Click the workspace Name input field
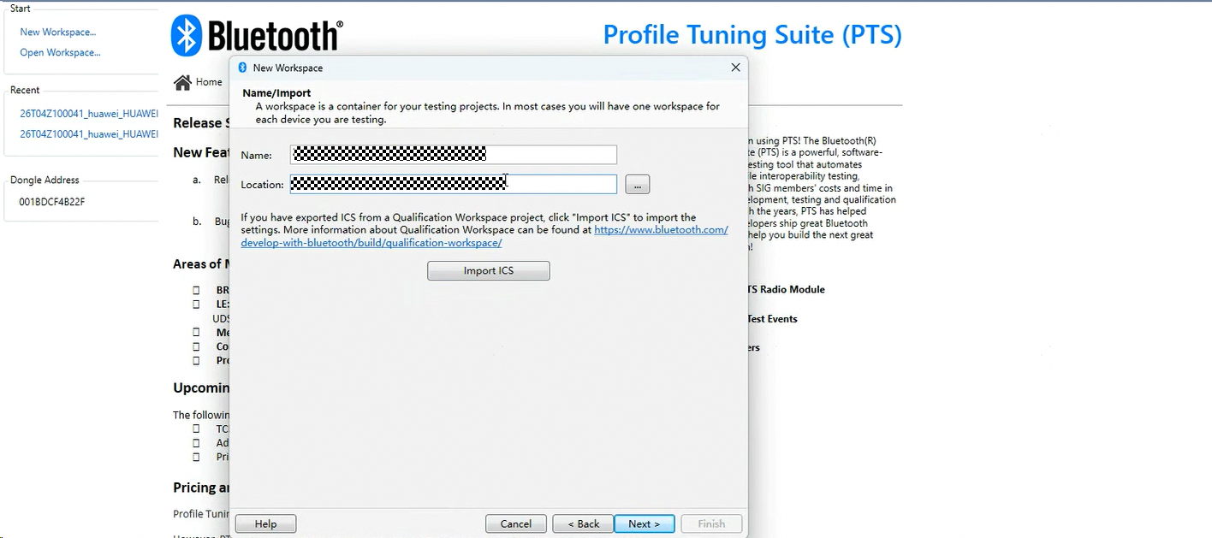Screen dimensions: 1212x538 453,155
